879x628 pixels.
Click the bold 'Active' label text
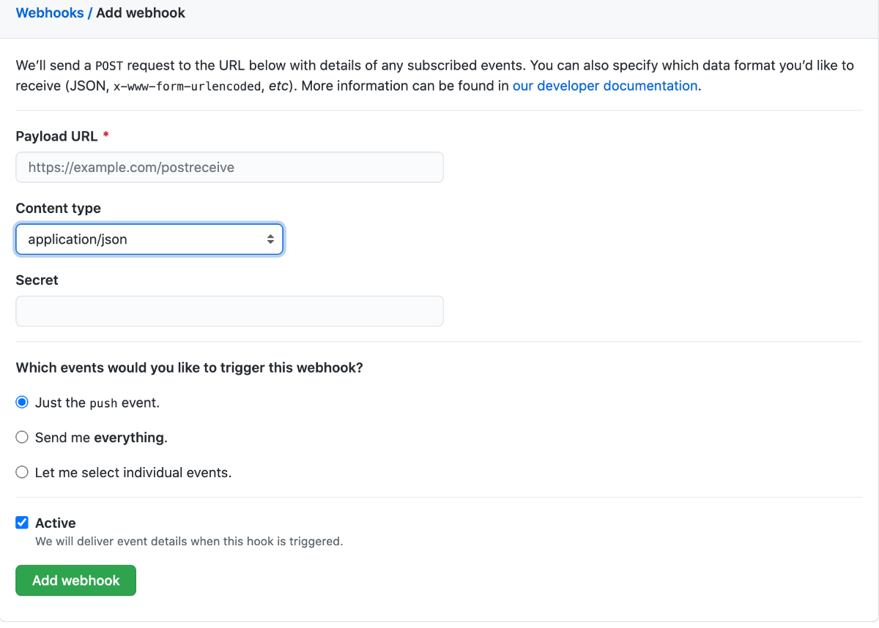point(56,523)
